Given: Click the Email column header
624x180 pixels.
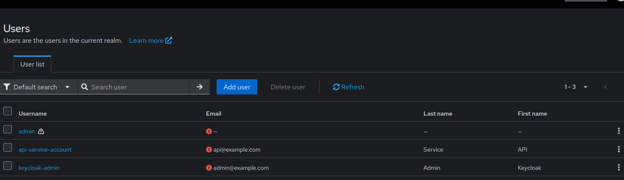Looking at the screenshot, I should point(214,114).
